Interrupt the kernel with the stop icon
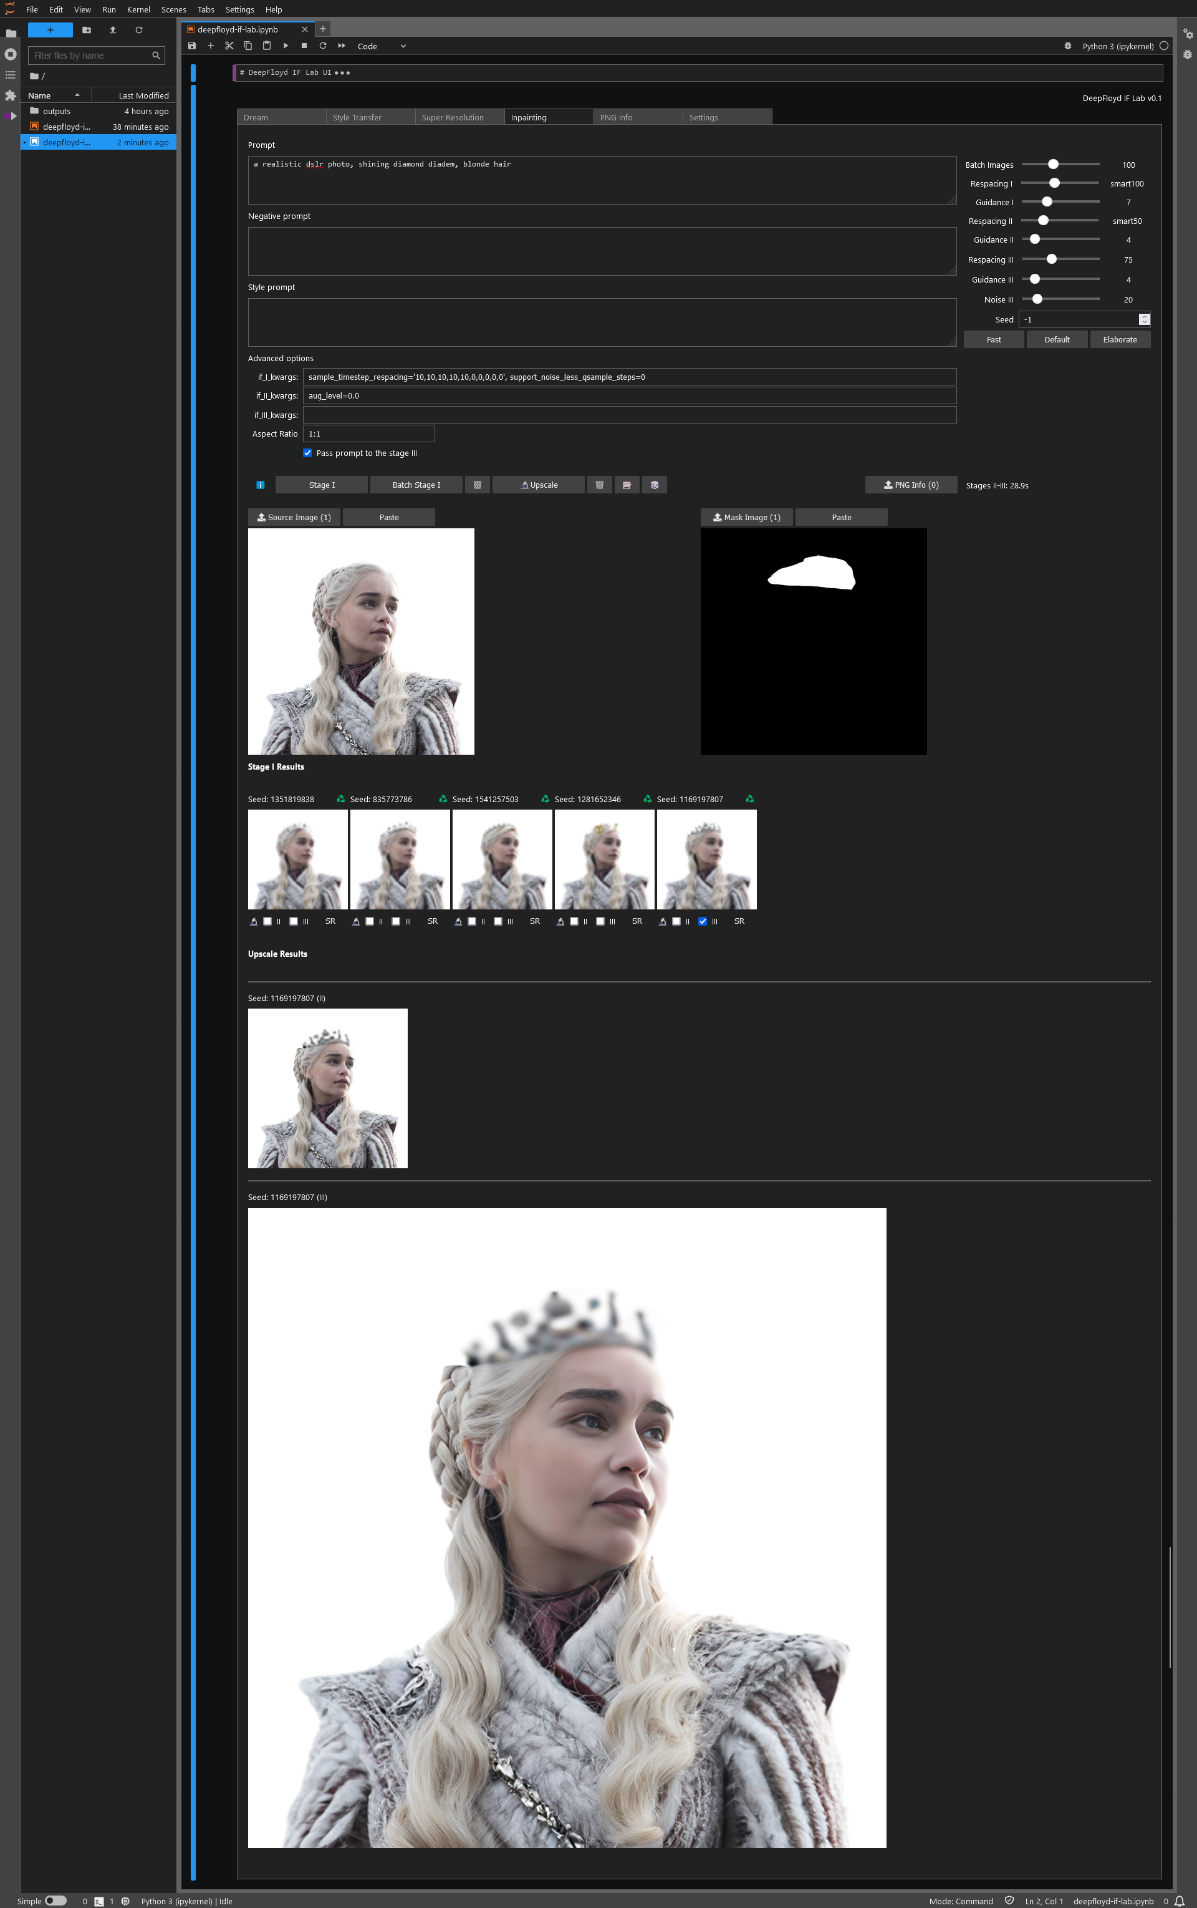The width and height of the screenshot is (1197, 1908). [x=304, y=46]
